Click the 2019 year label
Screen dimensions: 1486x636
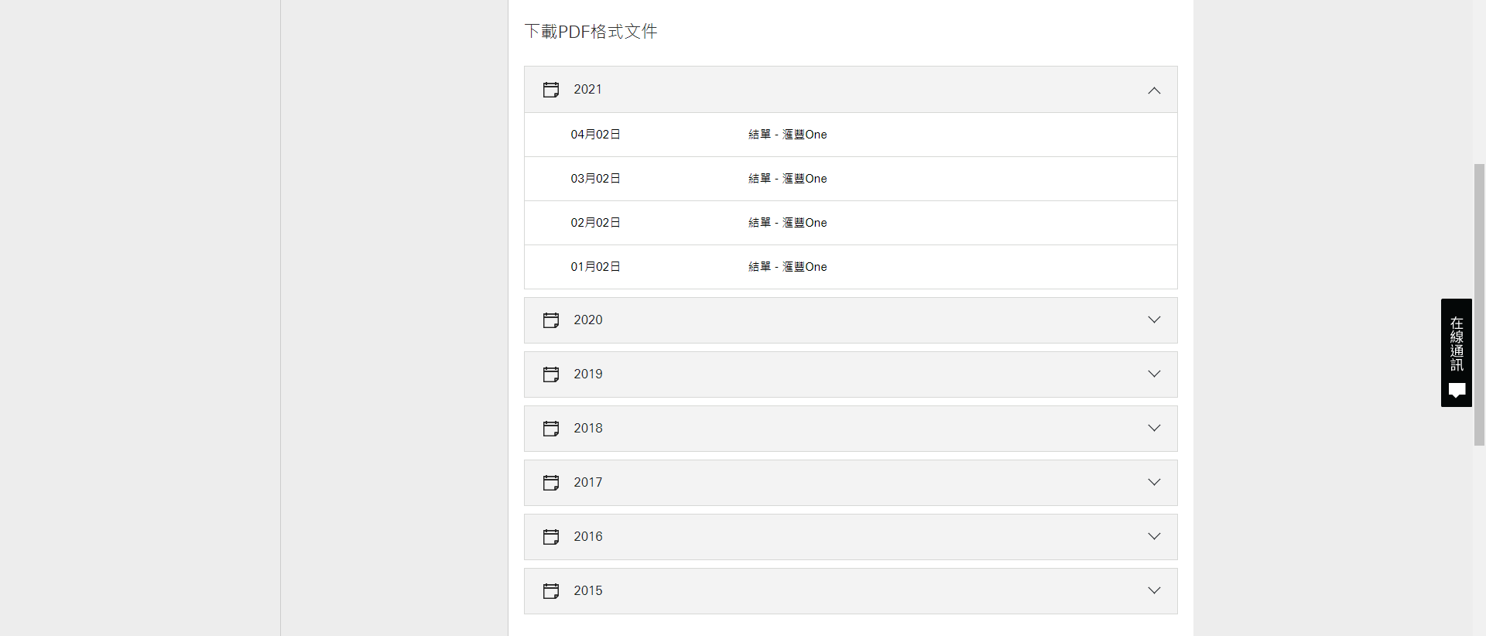click(x=587, y=374)
